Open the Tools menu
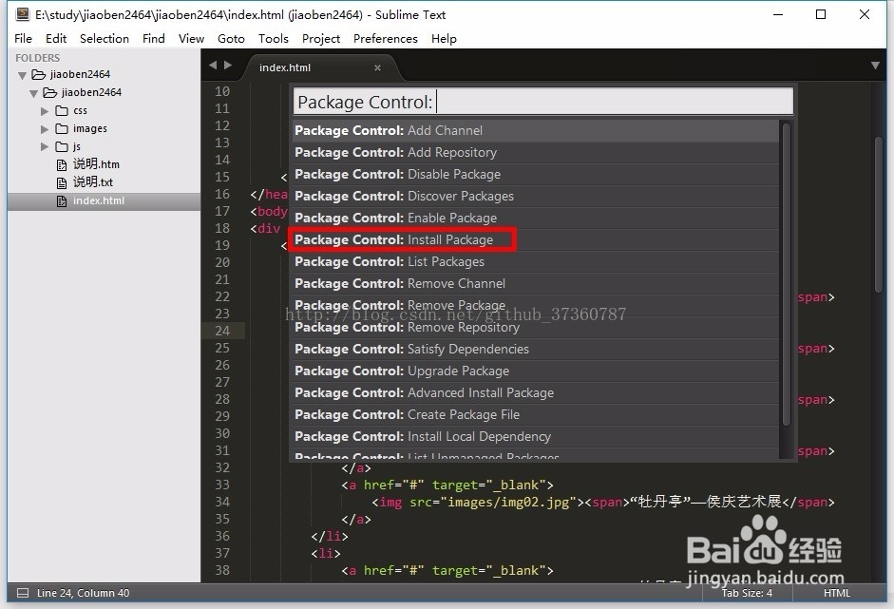This screenshot has width=894, height=609. coord(273,38)
